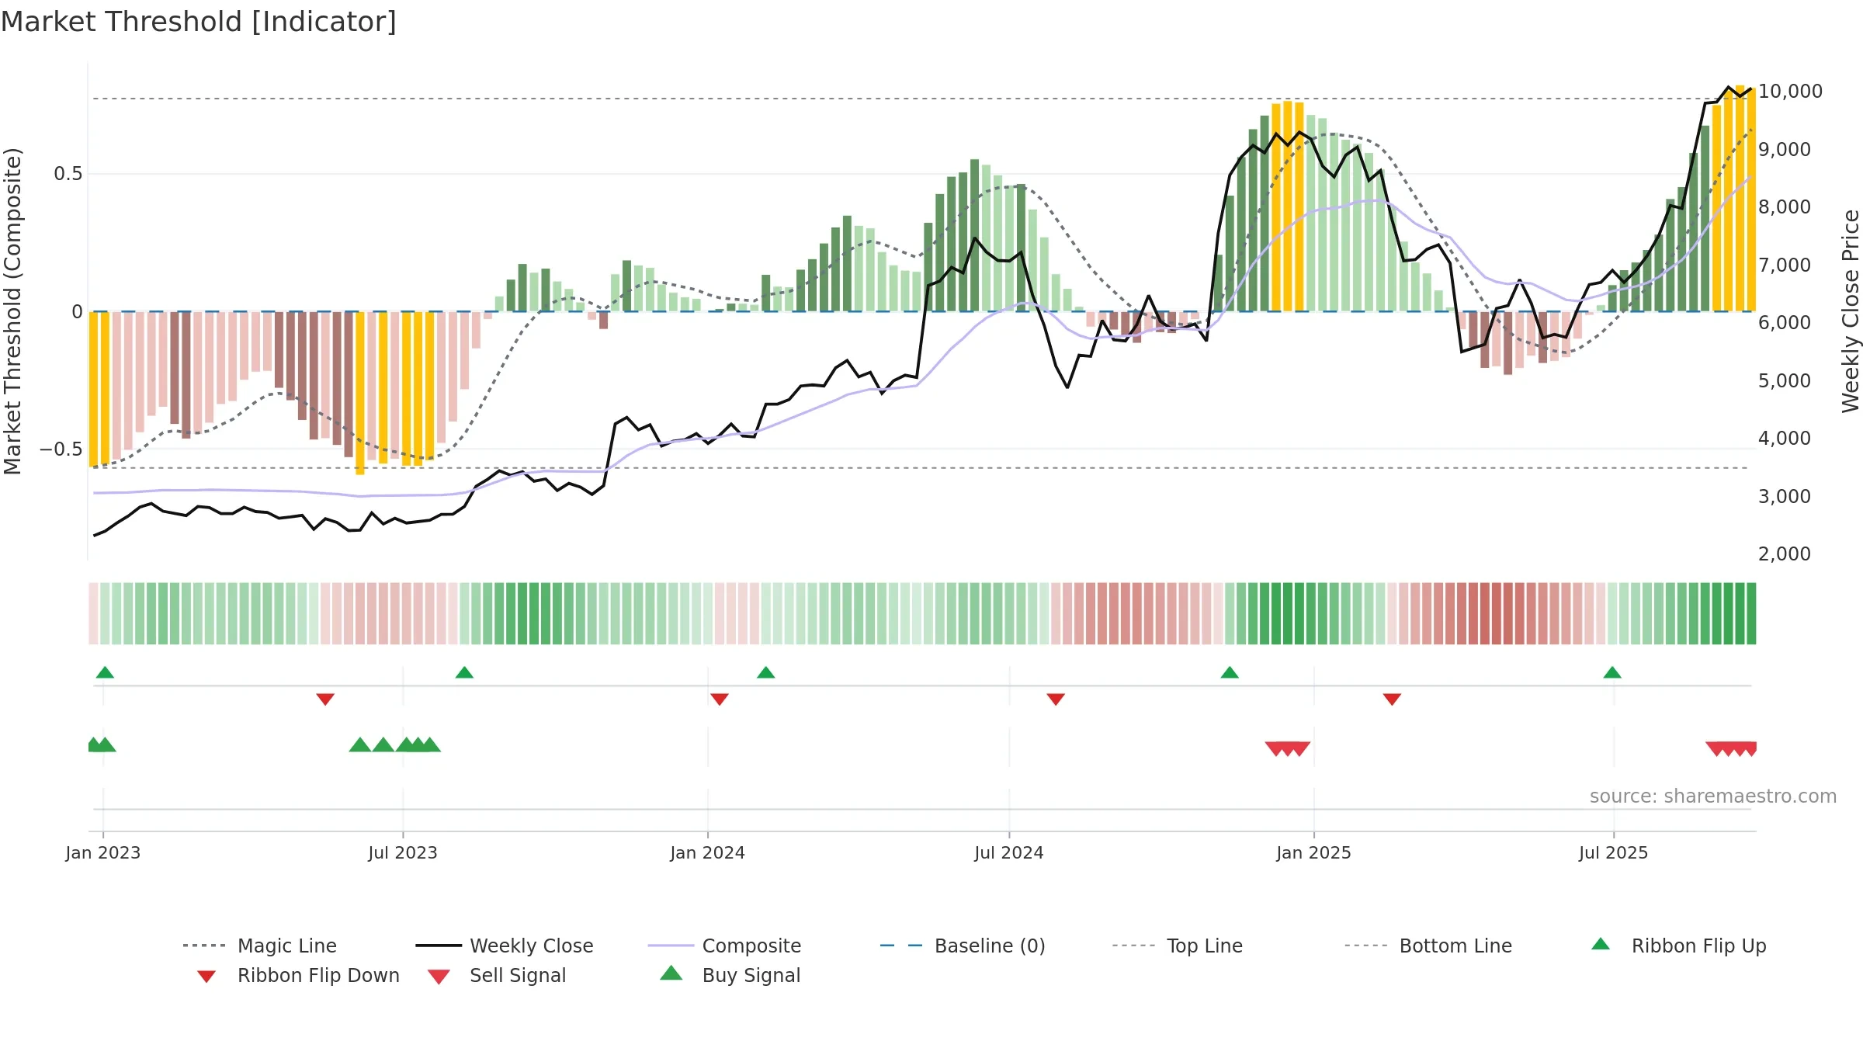Screen dimensions: 1863x1048
Task: Toggle the Buy Signal legend entry
Action: [730, 975]
